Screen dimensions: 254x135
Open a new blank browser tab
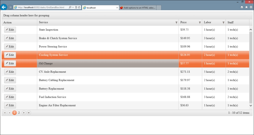pos(159,8)
